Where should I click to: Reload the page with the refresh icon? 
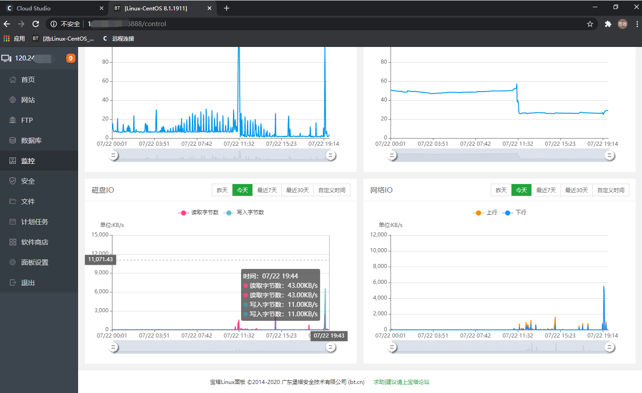coord(36,24)
